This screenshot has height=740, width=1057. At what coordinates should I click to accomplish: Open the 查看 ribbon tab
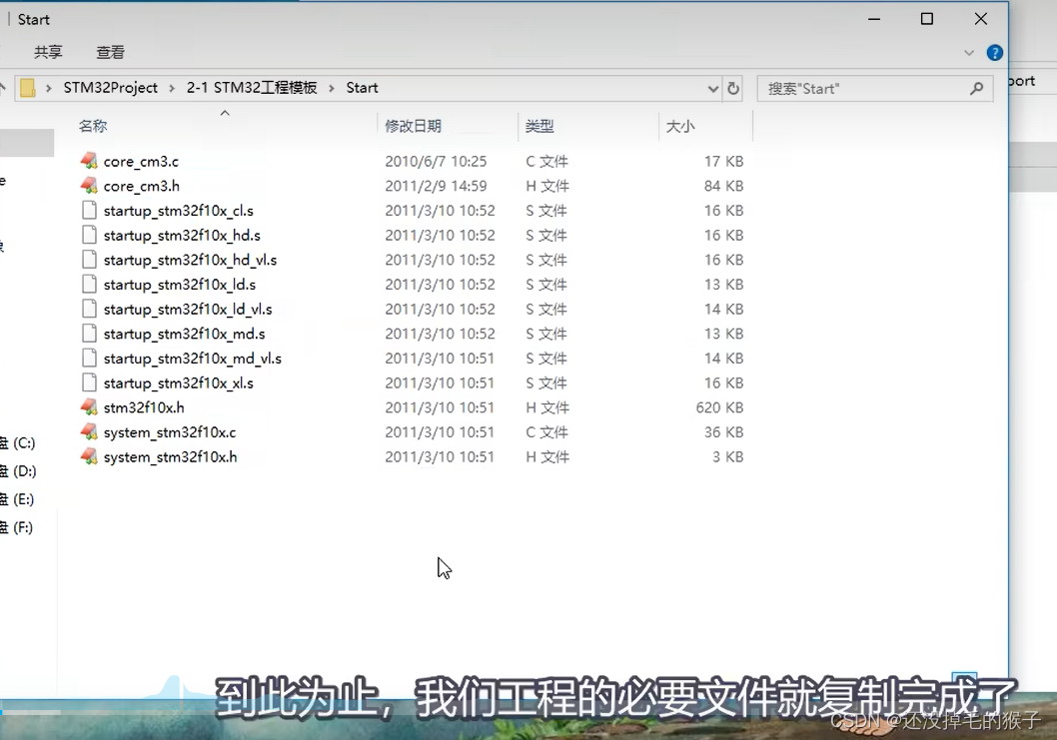(110, 52)
